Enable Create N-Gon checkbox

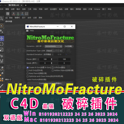pyautogui.click(x=28, y=68)
